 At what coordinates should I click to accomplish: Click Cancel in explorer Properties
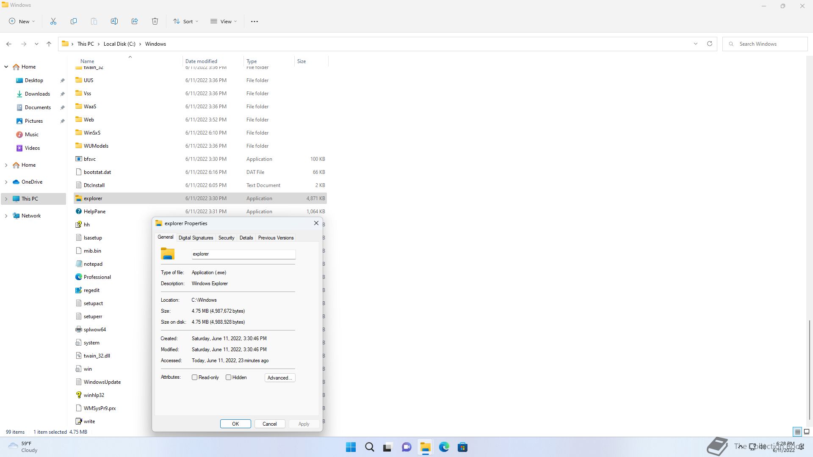pos(270,424)
